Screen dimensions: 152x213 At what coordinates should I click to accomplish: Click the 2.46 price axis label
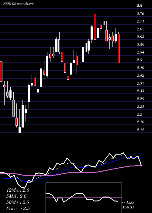(x=140, y=68)
